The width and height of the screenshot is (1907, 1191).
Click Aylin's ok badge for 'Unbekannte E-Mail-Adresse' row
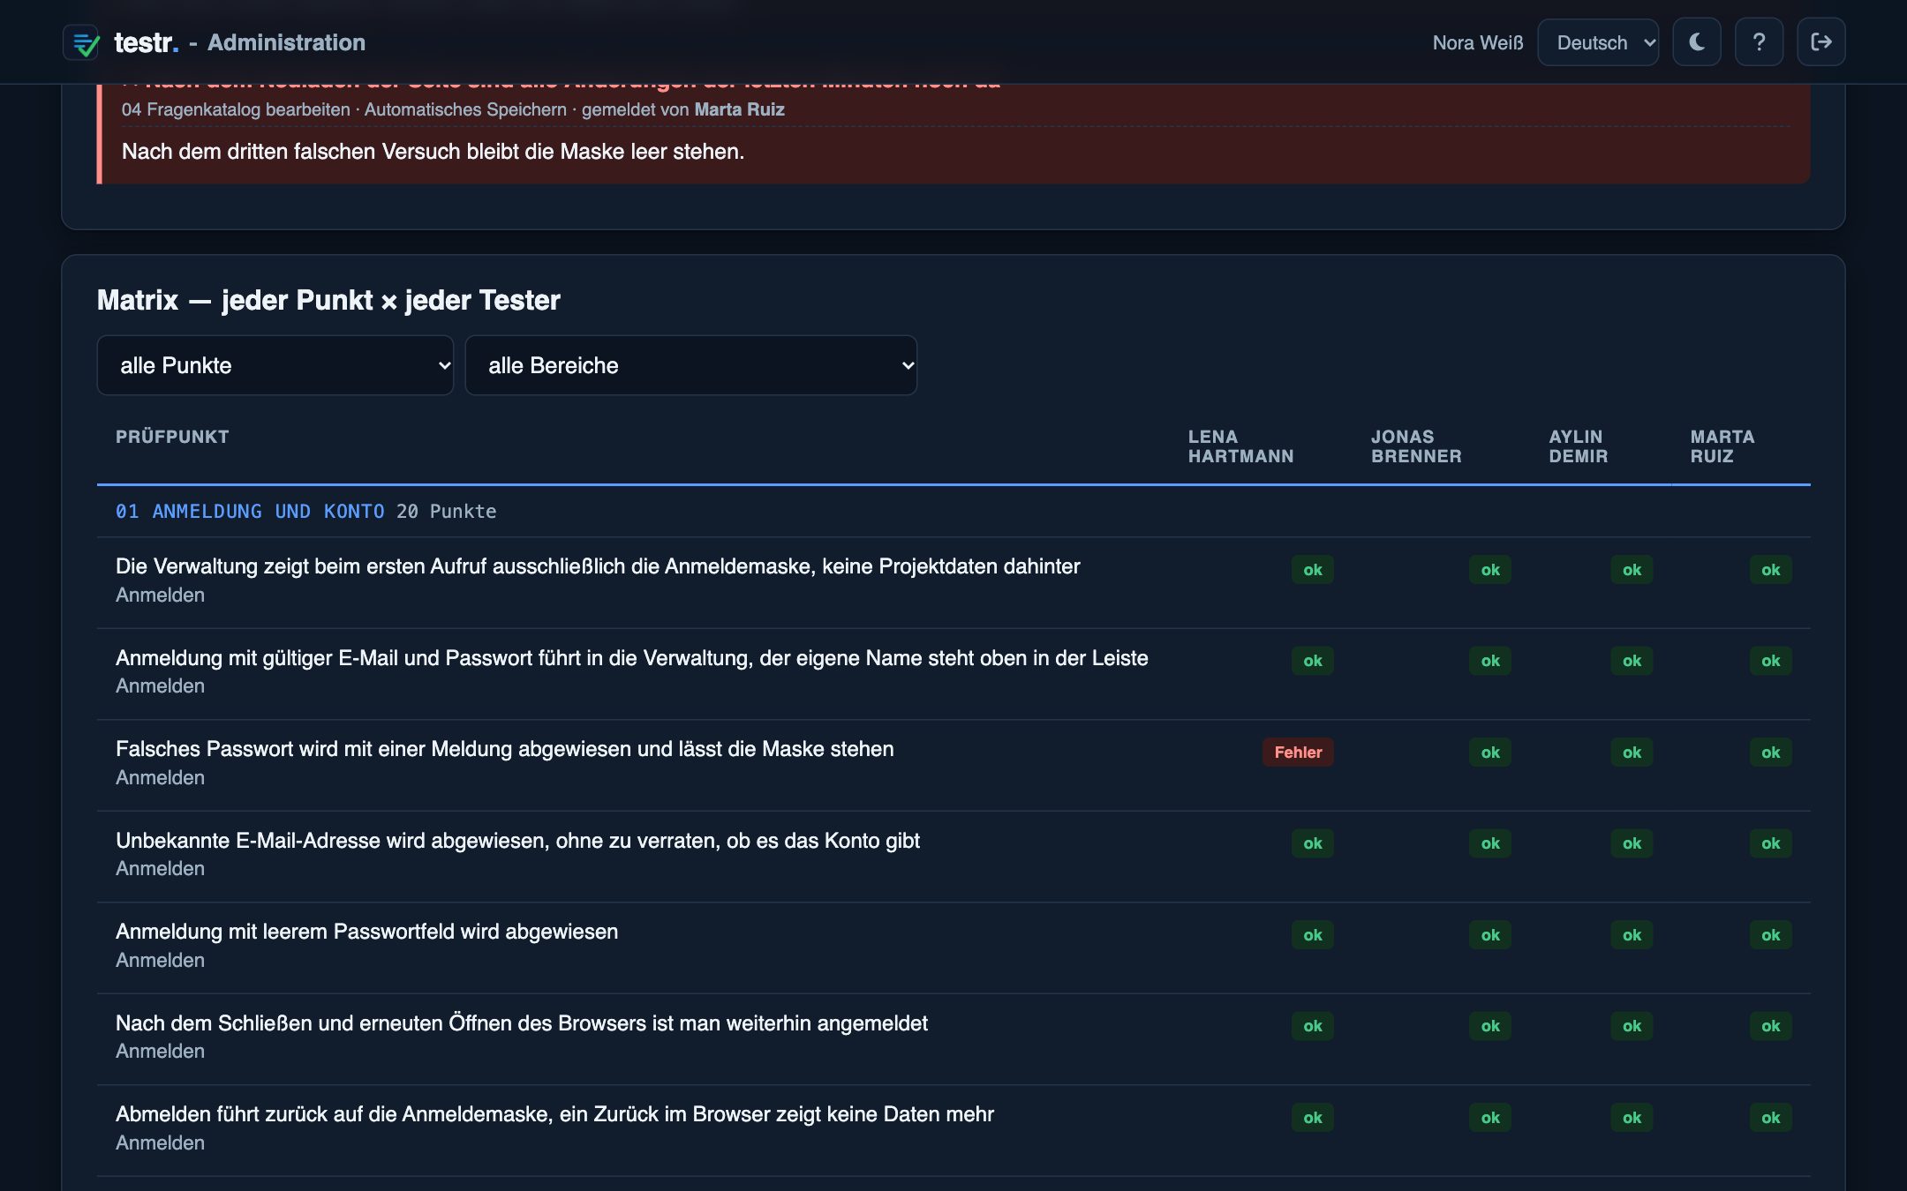tap(1632, 843)
